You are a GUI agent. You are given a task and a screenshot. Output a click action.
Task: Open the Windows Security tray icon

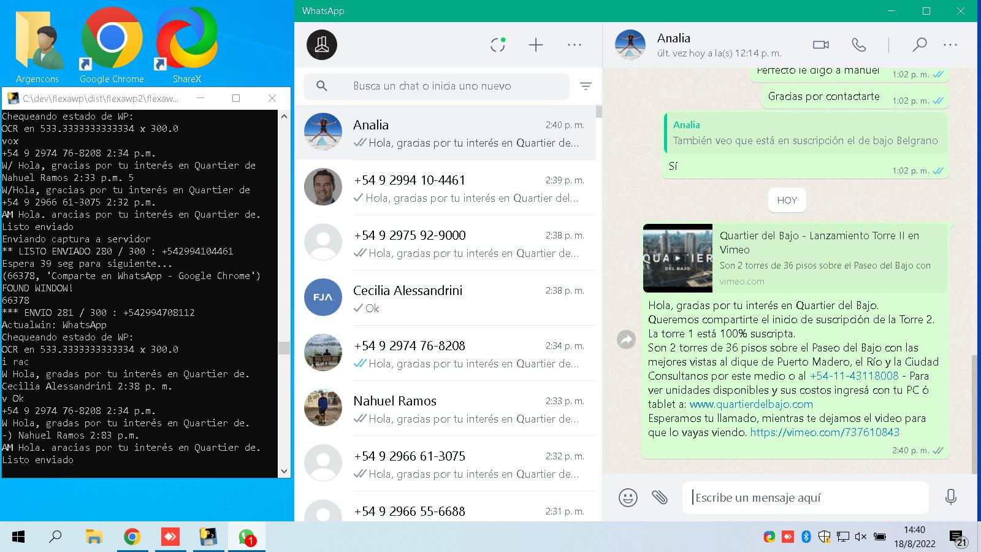click(x=825, y=537)
